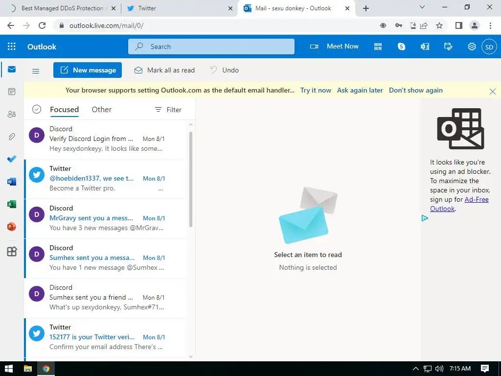This screenshot has height=376, width=501.
Task: Click Mark all as read
Action: [164, 70]
